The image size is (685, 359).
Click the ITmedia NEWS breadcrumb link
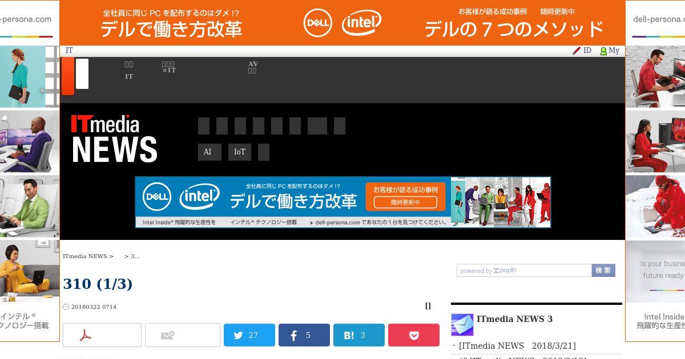click(x=85, y=256)
